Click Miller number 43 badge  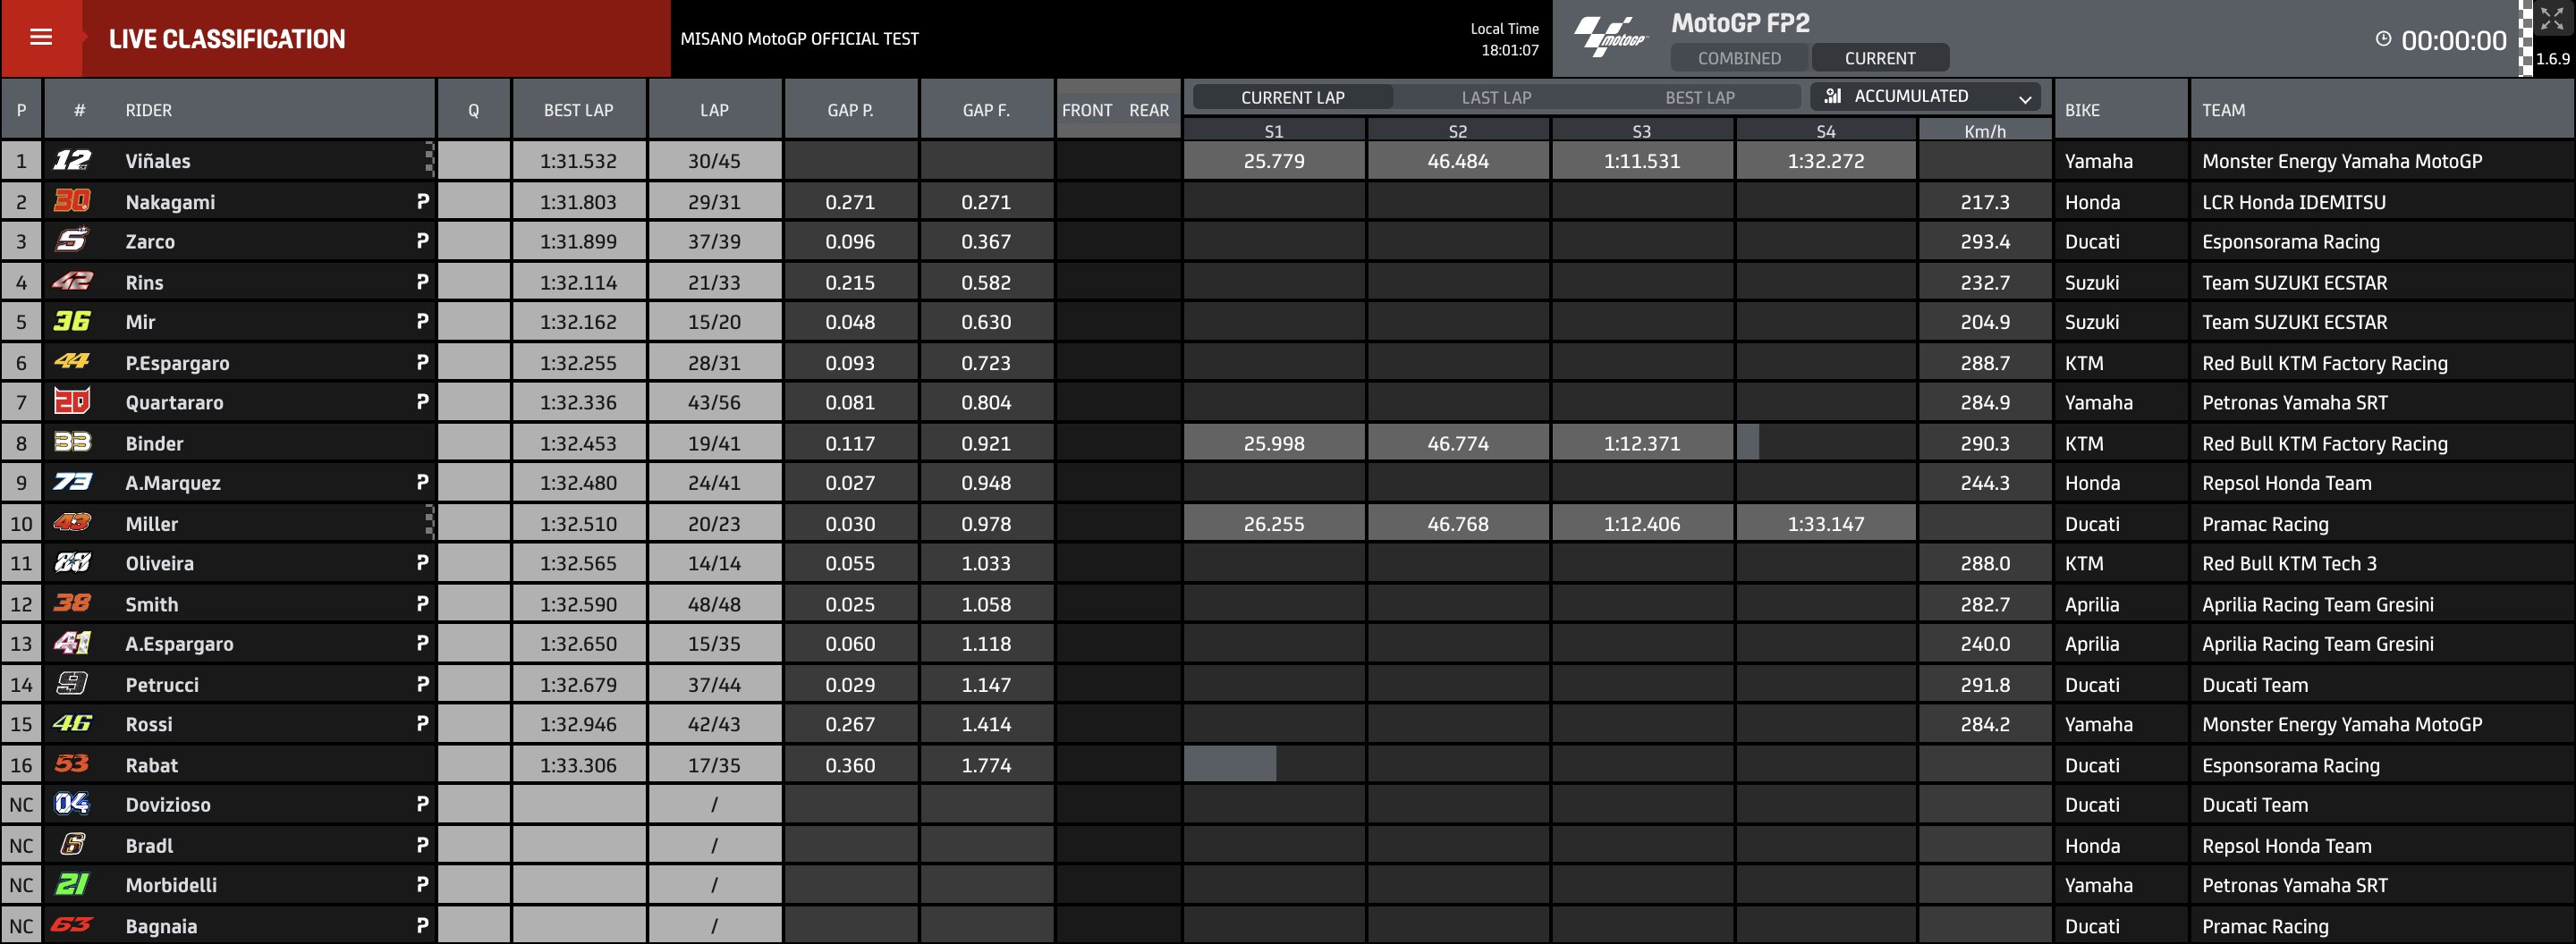tap(72, 522)
